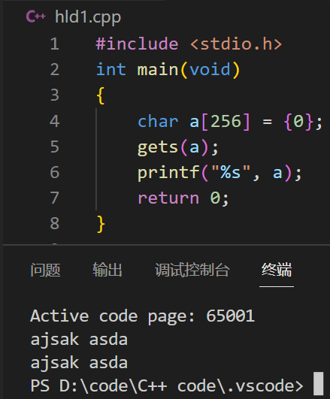Click line number 7 in the gutter
The width and height of the screenshot is (330, 399).
55,198
